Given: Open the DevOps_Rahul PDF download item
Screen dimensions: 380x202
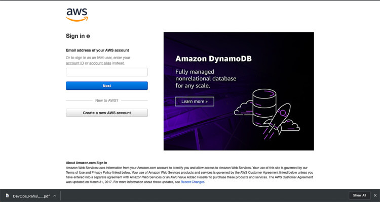Looking at the screenshot, I should point(31,195).
